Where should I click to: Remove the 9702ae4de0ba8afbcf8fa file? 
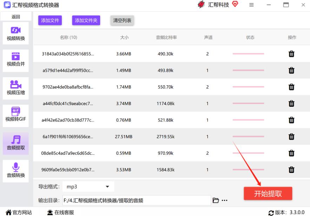(x=291, y=87)
